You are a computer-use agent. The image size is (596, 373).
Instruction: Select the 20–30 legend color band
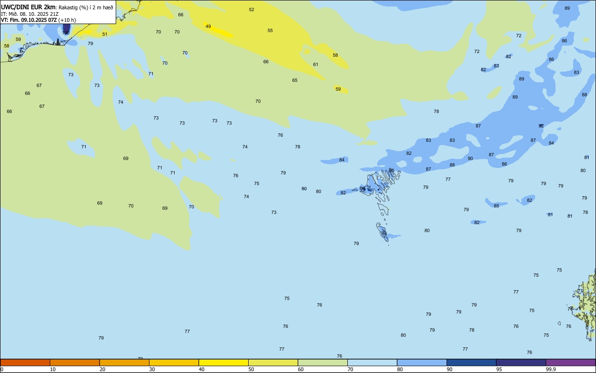click(124, 362)
